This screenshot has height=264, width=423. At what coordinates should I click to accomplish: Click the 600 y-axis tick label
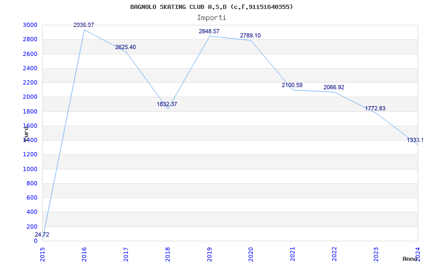pyautogui.click(x=32, y=197)
